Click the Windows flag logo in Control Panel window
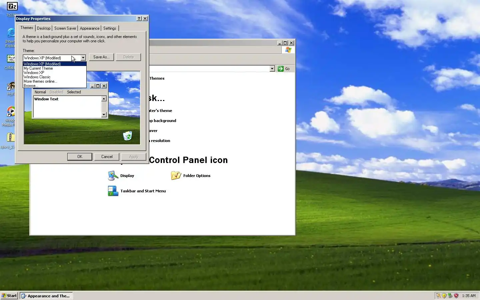Screen dimensions: 480x300 [x=288, y=50]
